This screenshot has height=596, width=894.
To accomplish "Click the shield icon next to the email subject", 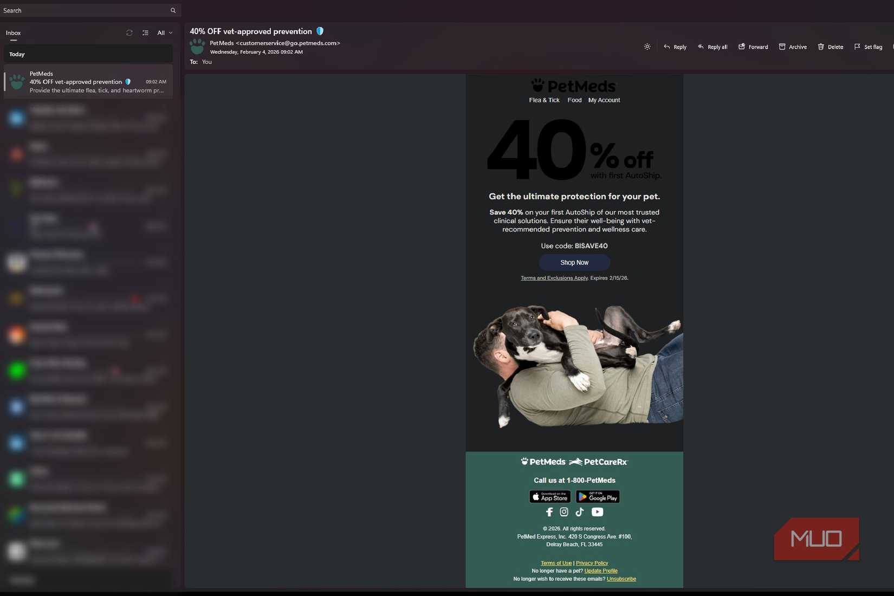I will (x=320, y=31).
